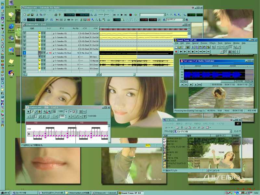Viewport: 260px width, 195px height.
Task: Toggle Mute on track 9 in Cakewalk
Action: tap(39, 64)
